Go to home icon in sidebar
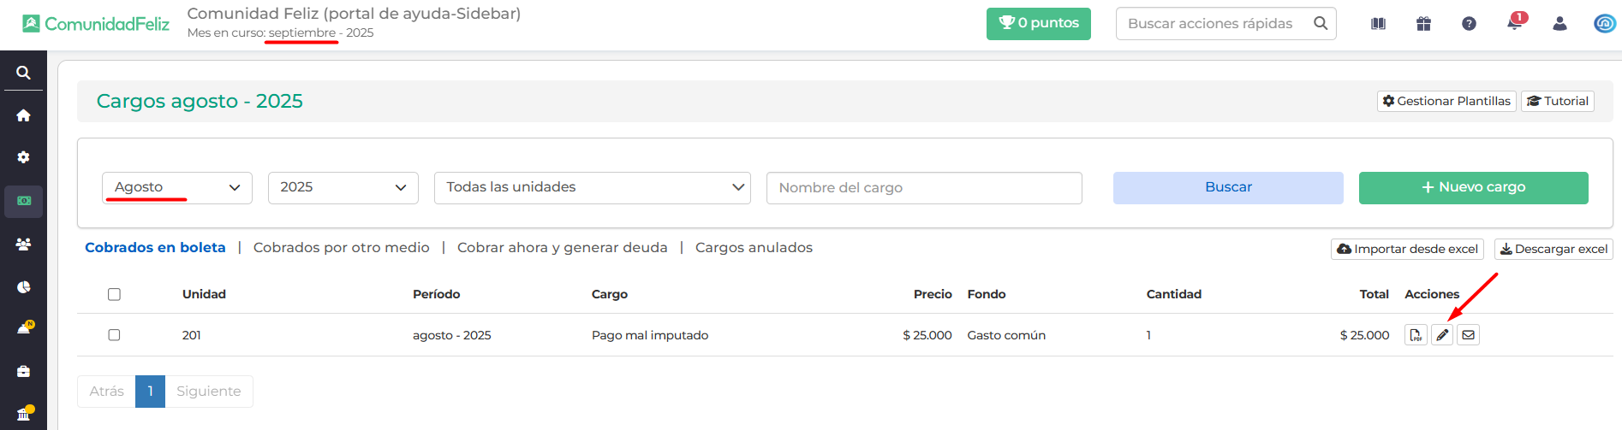Screen dimensions: 1622x430 pyautogui.click(x=23, y=115)
